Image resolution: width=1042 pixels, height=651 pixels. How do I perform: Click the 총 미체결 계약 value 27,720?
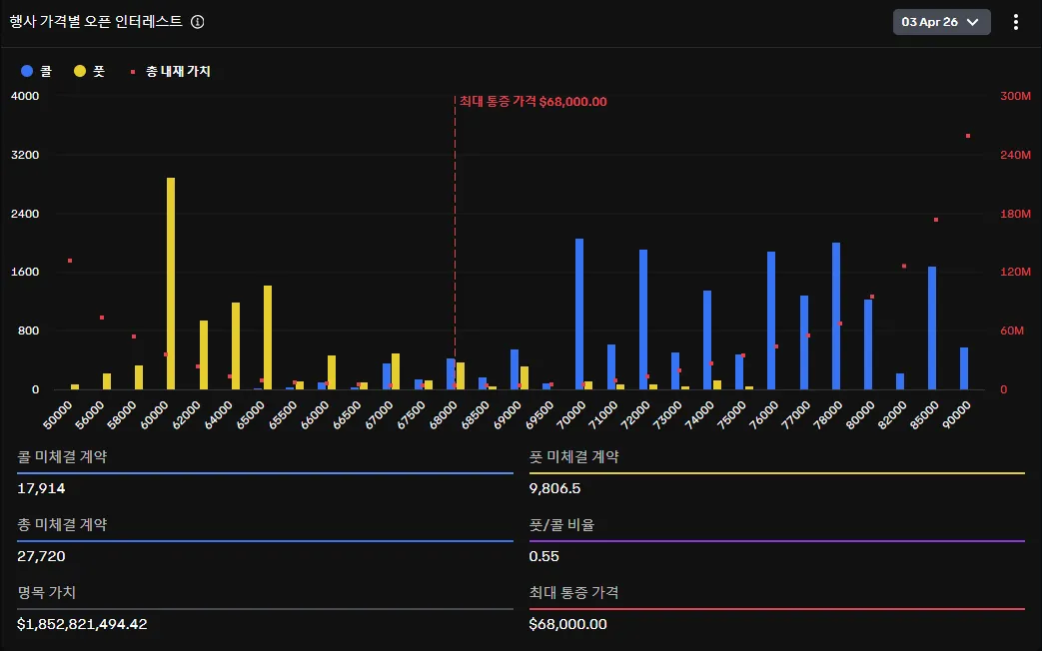41,556
